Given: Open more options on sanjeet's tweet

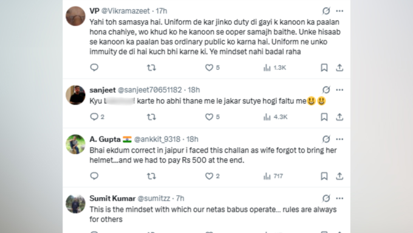Looking at the screenshot, I should point(340,90).
